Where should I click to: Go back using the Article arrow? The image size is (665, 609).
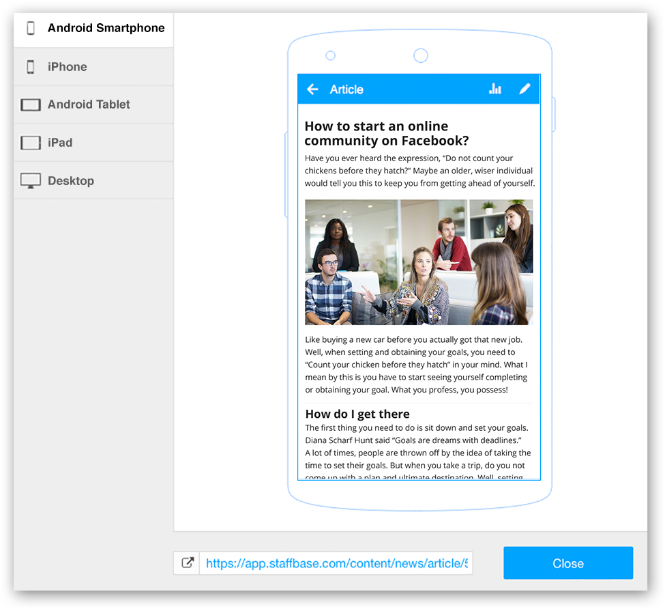point(312,89)
